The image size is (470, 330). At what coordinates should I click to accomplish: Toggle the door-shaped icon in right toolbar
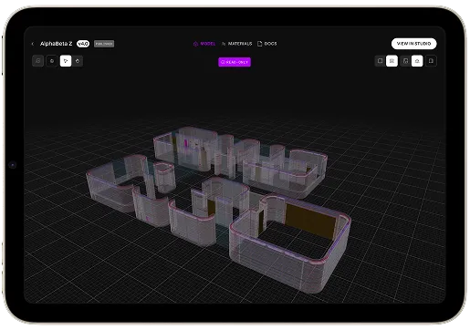coord(405,61)
